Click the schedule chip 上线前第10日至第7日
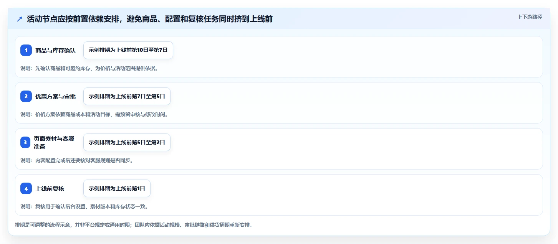The height and width of the screenshot is (244, 558). tap(128, 50)
